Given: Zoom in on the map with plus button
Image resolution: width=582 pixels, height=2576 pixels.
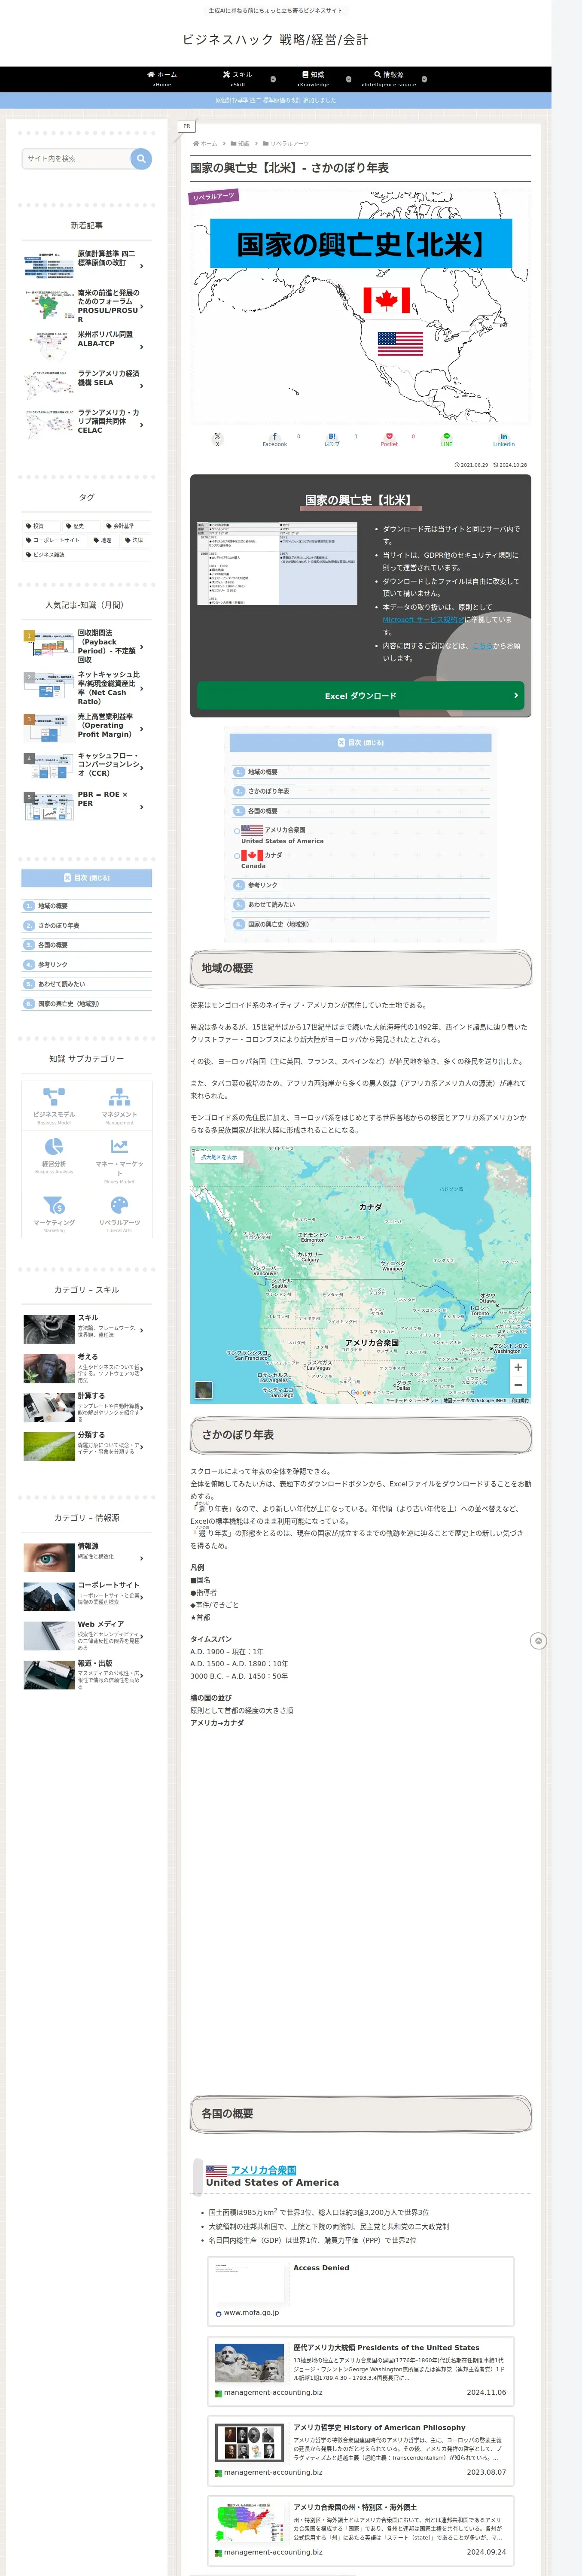Looking at the screenshot, I should coord(518,1367).
